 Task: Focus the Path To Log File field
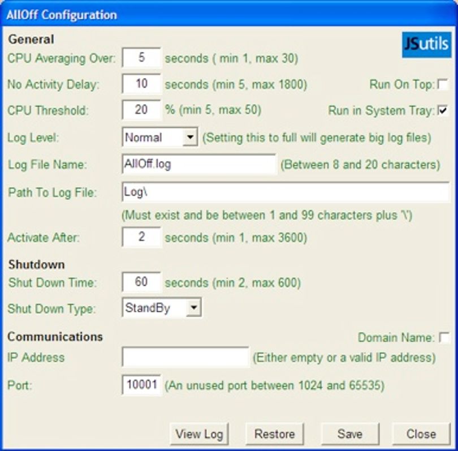286,192
